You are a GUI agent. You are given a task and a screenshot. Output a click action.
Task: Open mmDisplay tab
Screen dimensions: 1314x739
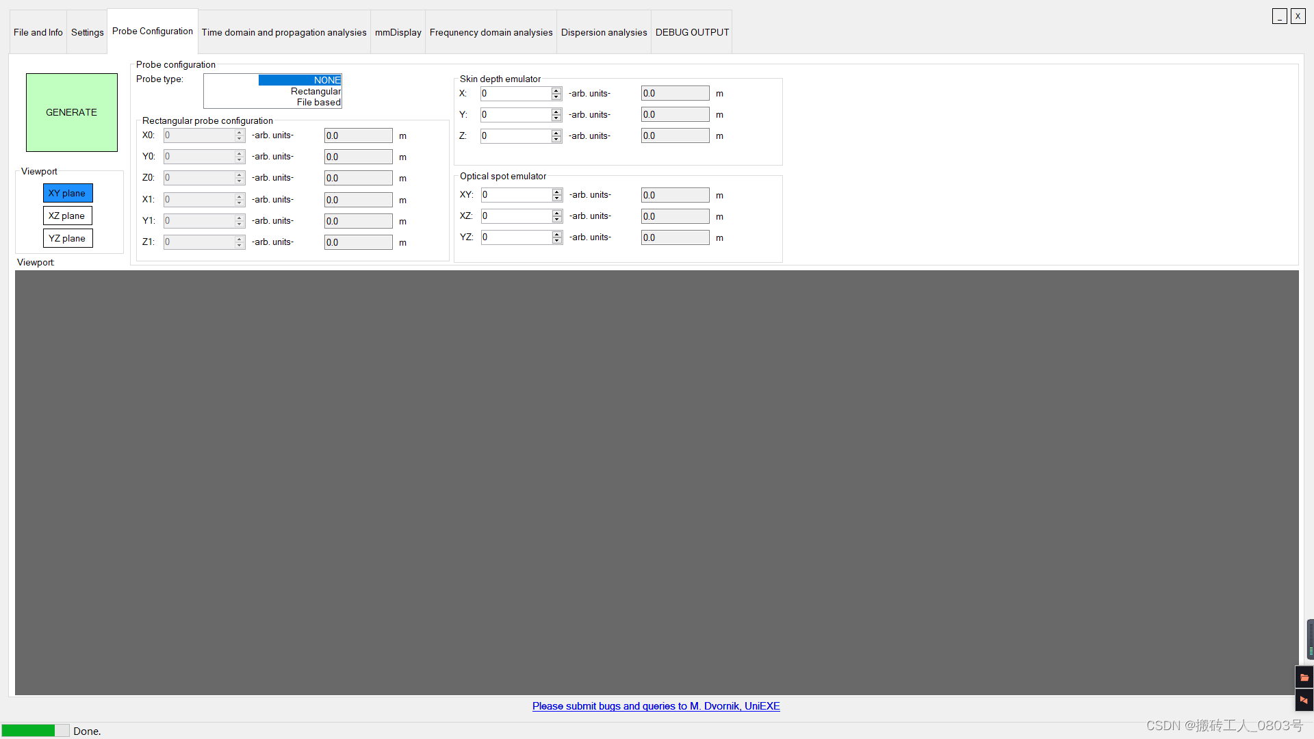click(398, 32)
